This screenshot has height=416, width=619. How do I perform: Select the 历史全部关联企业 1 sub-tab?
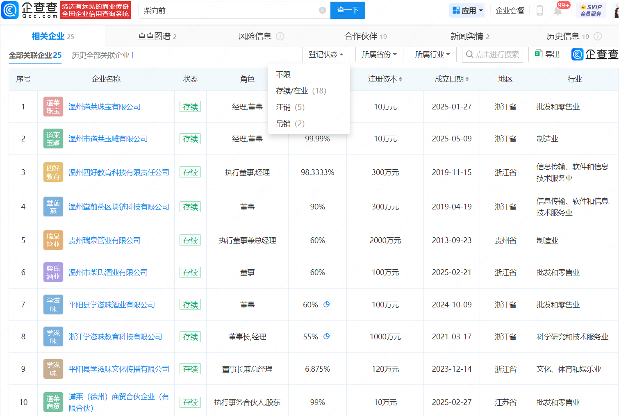(103, 55)
